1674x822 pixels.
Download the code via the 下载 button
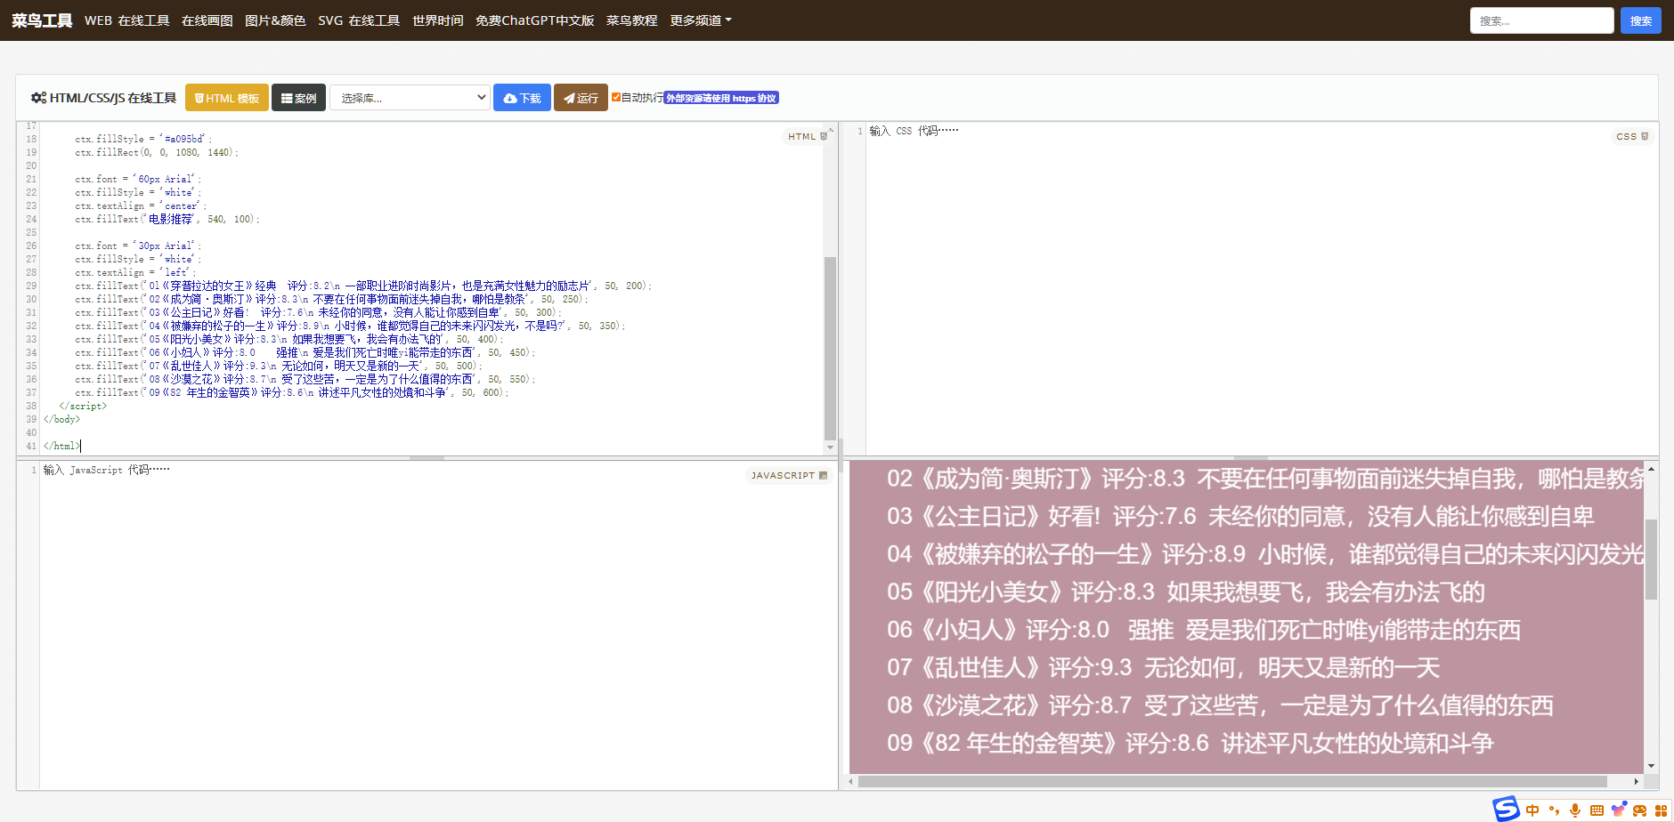522,97
